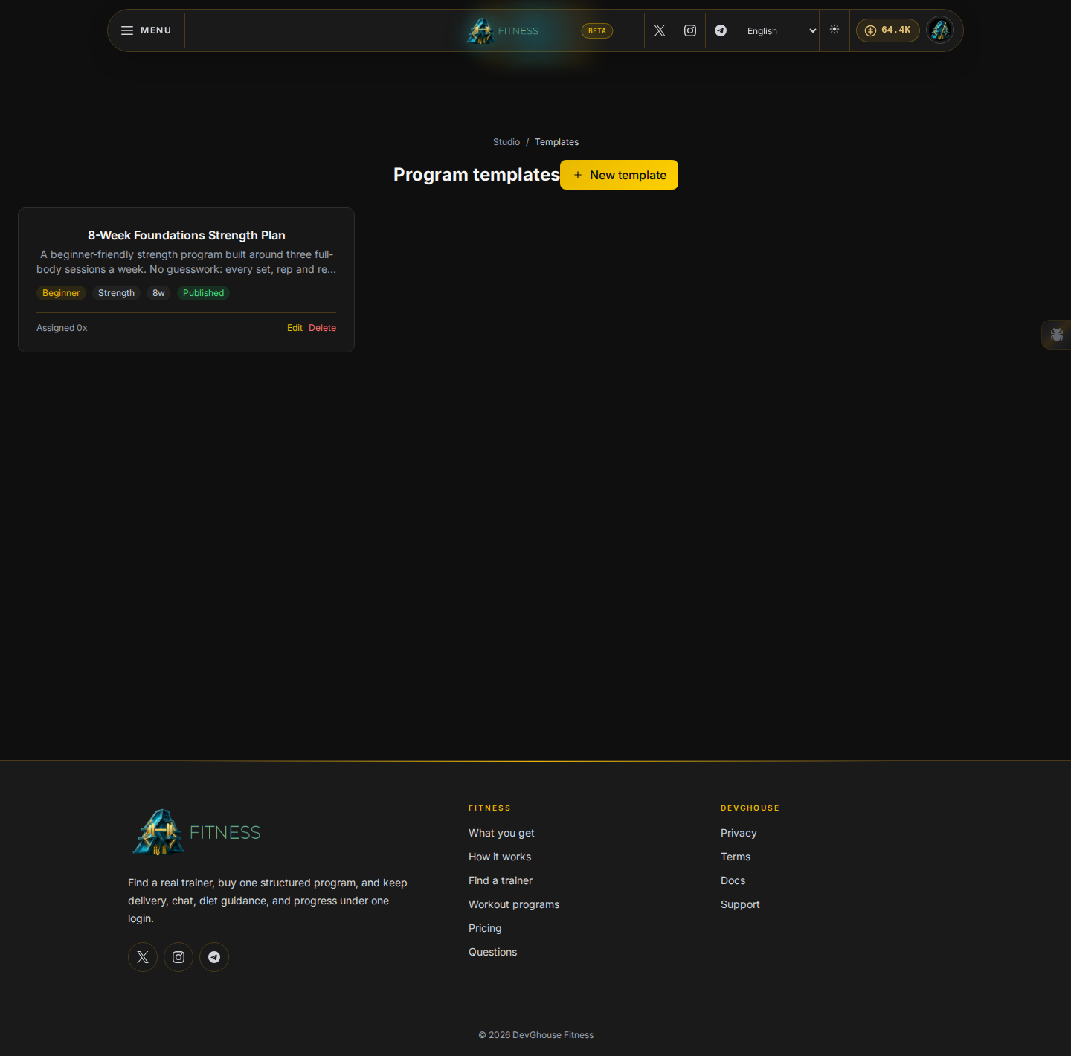Click the Beginner tag on the template card
Viewport: 1071px width, 1056px height.
coord(61,293)
